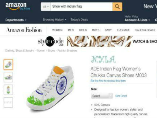
Task: Expand the All search category dropdown
Action: (46, 7)
